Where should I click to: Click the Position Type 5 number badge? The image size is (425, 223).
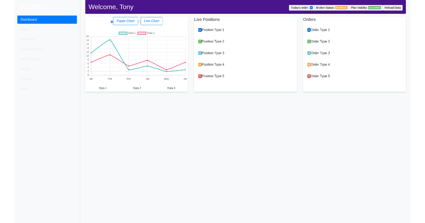point(200,76)
